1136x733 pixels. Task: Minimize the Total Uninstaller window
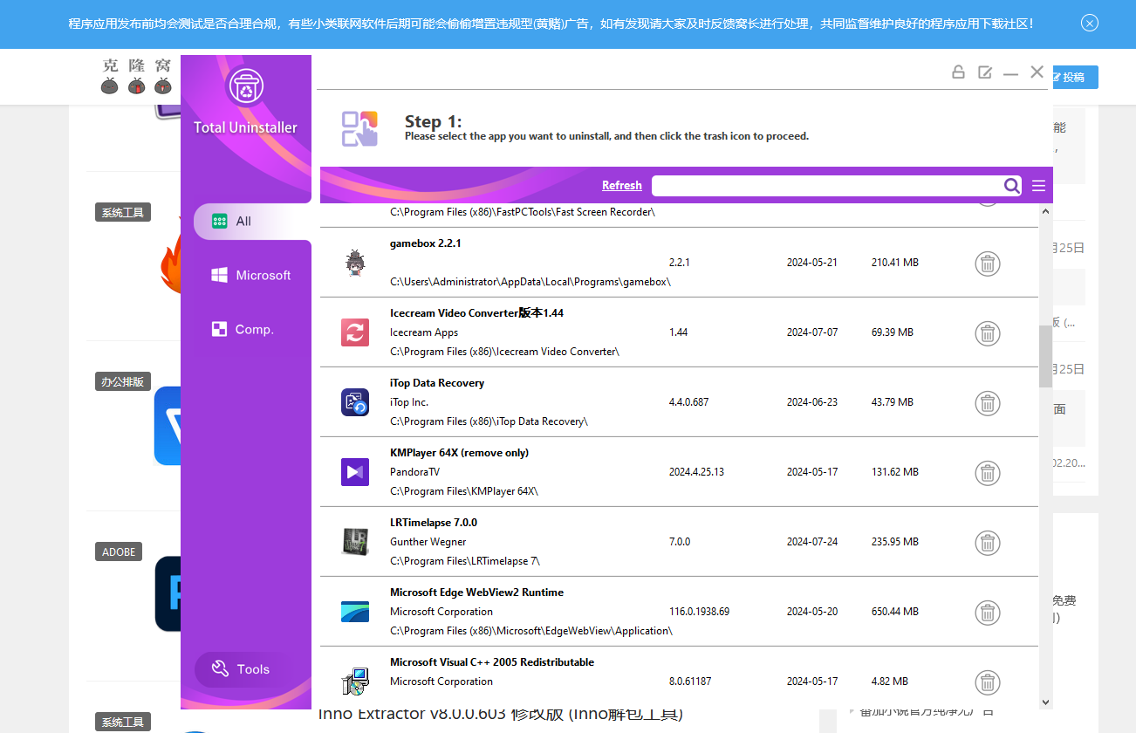[1010, 73]
